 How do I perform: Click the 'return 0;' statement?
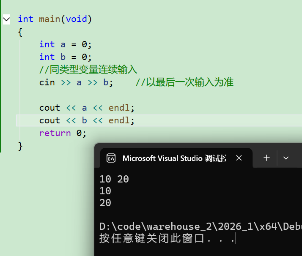pos(63,133)
